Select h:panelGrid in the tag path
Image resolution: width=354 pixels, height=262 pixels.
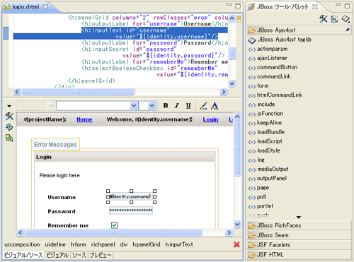tap(147, 244)
